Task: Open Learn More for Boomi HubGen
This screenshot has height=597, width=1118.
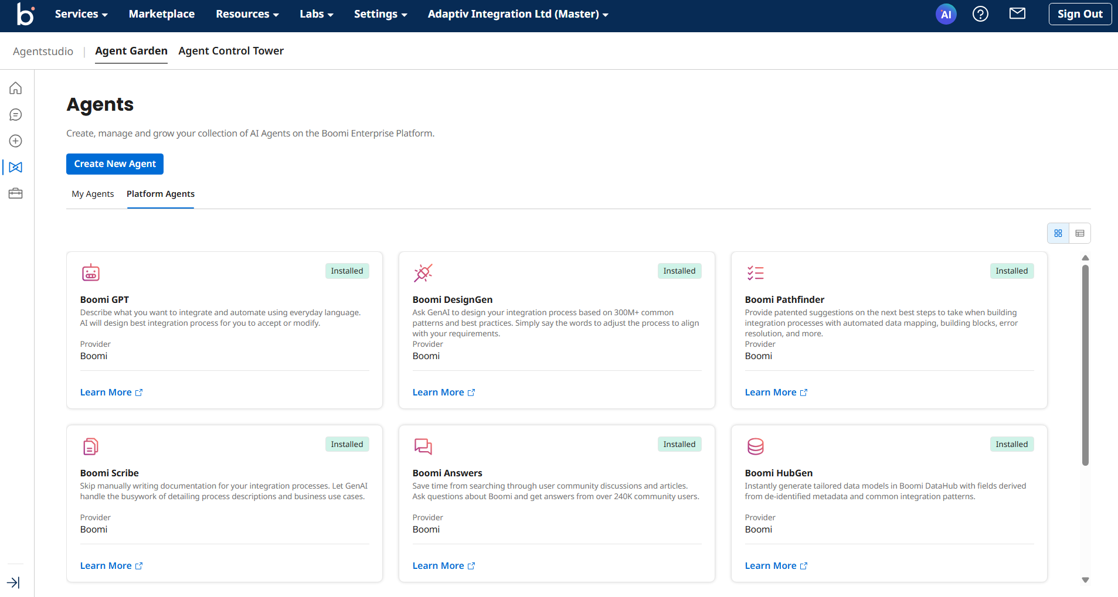Action: [776, 566]
